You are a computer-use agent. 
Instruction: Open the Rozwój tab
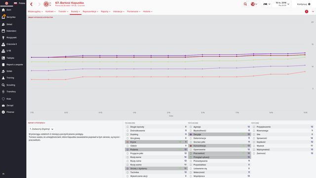[x=76, y=11]
